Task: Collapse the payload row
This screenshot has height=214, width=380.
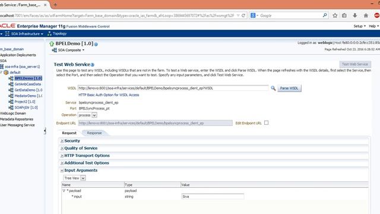Action: 64,191
